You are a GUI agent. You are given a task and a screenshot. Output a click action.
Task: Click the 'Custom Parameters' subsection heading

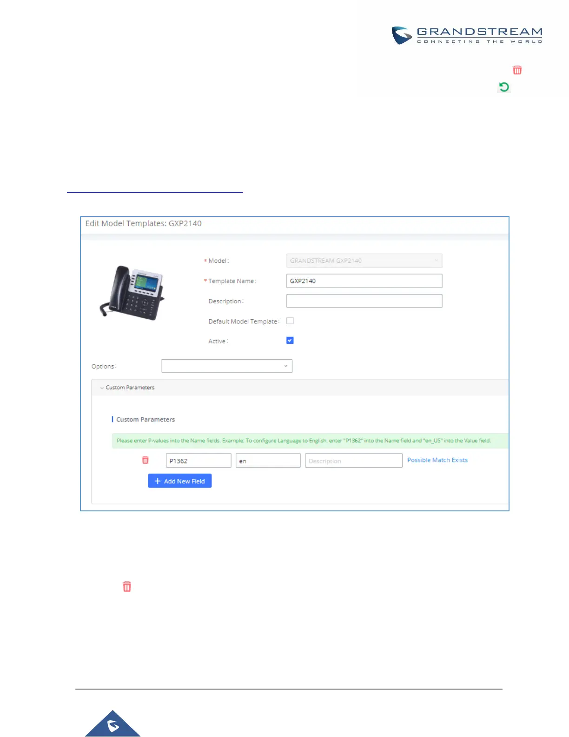[146, 420]
